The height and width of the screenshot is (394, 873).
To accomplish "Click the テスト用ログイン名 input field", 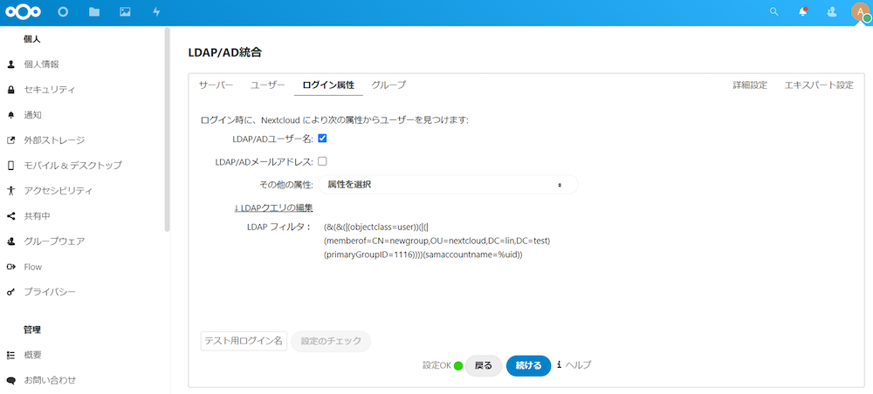I will coord(244,341).
